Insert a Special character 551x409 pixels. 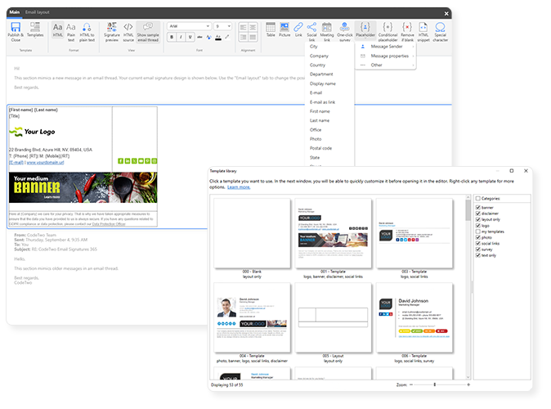[441, 32]
